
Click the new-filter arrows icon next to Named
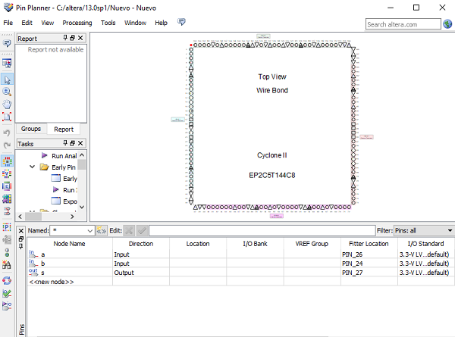pyautogui.click(x=102, y=231)
